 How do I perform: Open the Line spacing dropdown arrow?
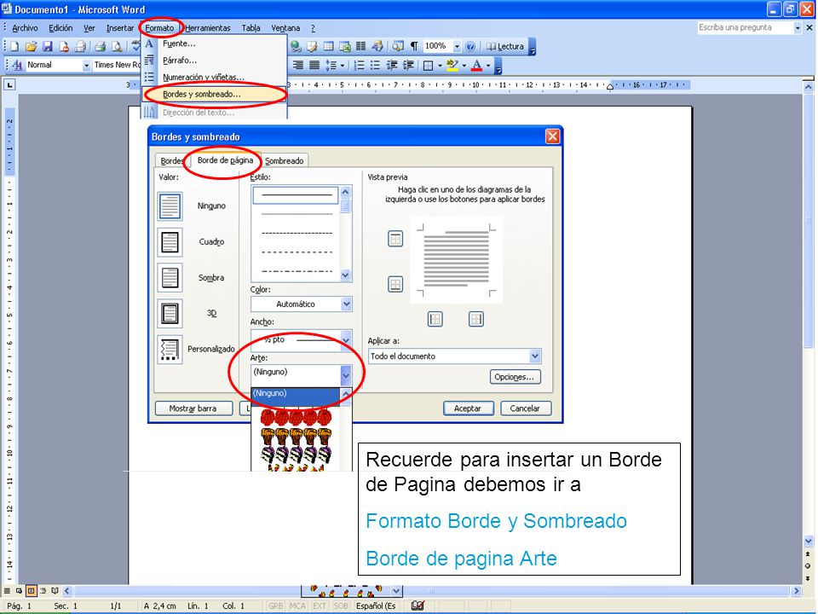tap(343, 66)
